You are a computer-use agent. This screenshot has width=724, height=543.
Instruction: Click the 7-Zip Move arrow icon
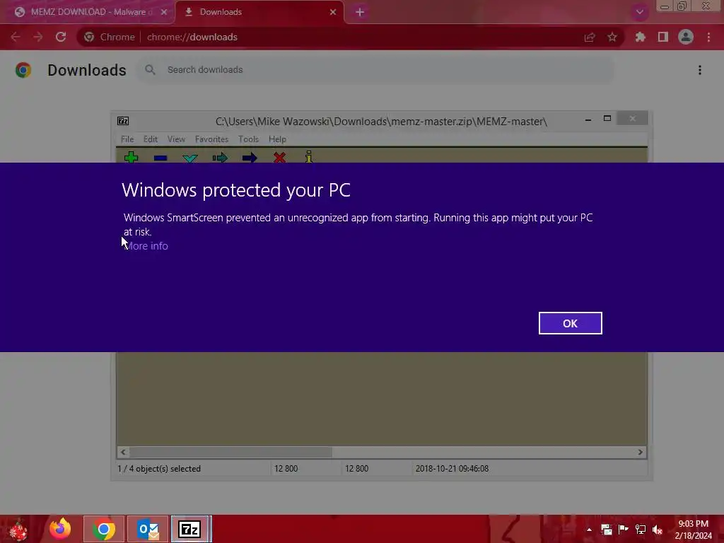pos(250,158)
